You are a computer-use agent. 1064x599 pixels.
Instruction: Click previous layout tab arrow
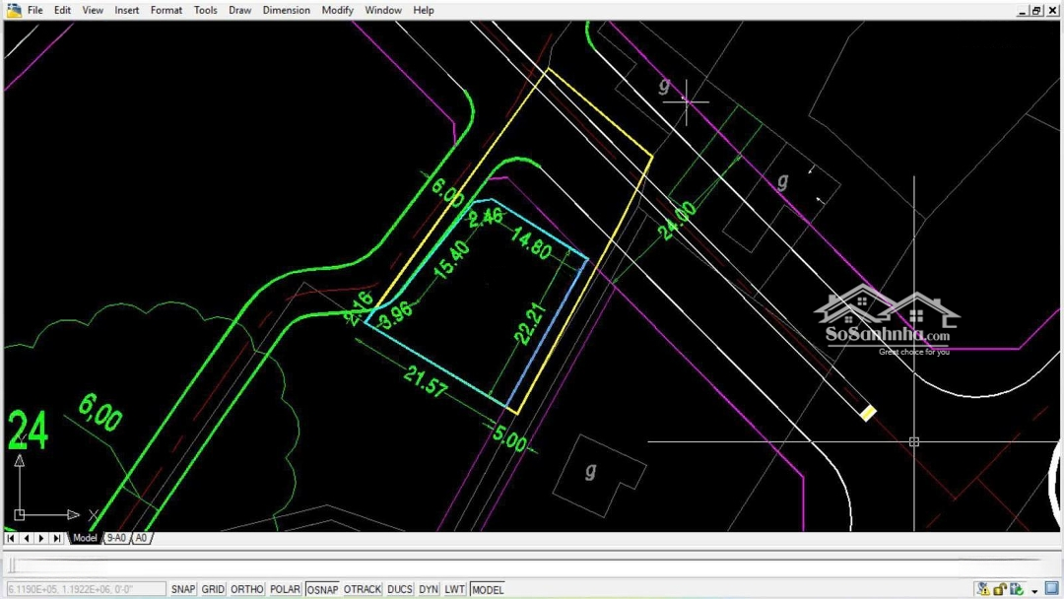pyautogui.click(x=27, y=538)
